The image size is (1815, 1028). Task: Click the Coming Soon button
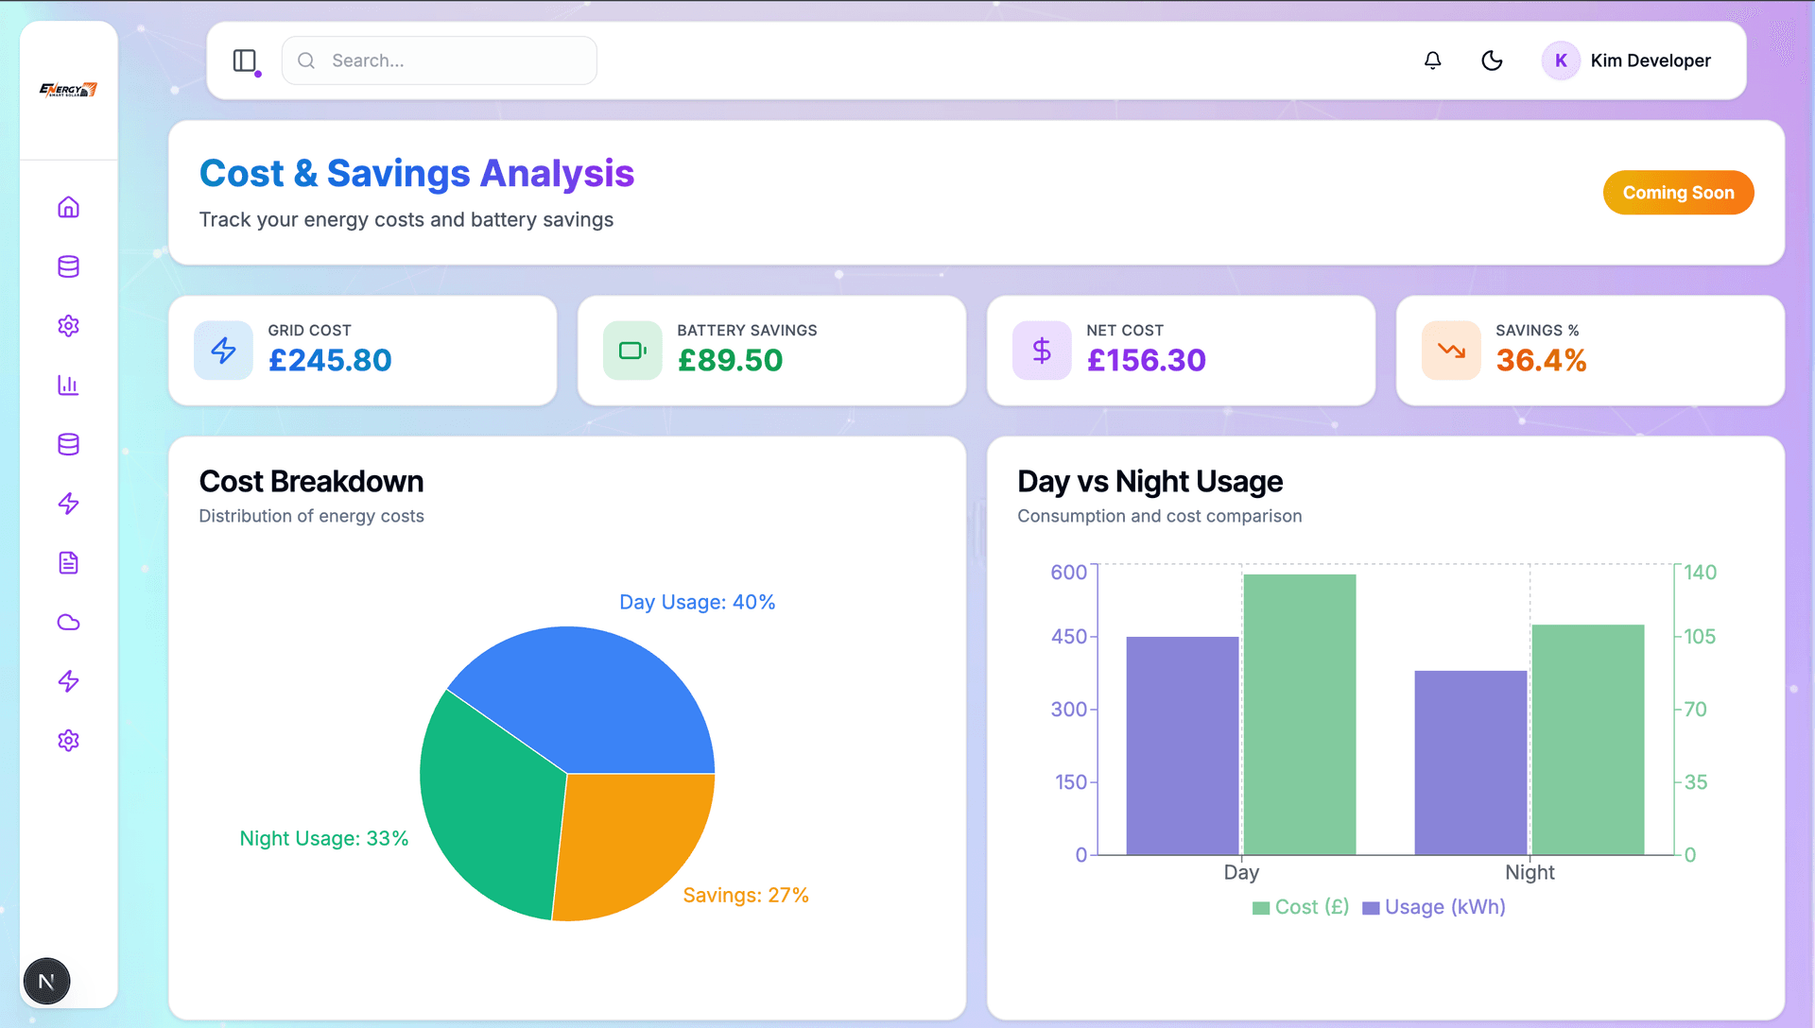coord(1678,193)
